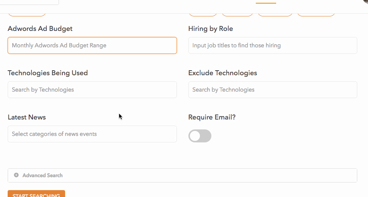Viewport: 368px width, 197px height.
Task: Click the leftmost orange-outlined pill at top
Action: (x=27, y=15)
